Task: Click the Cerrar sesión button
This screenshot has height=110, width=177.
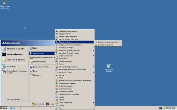Action: click(38, 104)
